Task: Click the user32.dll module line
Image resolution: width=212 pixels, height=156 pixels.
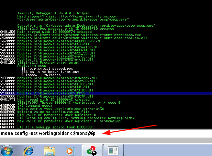Action: pos(56,81)
